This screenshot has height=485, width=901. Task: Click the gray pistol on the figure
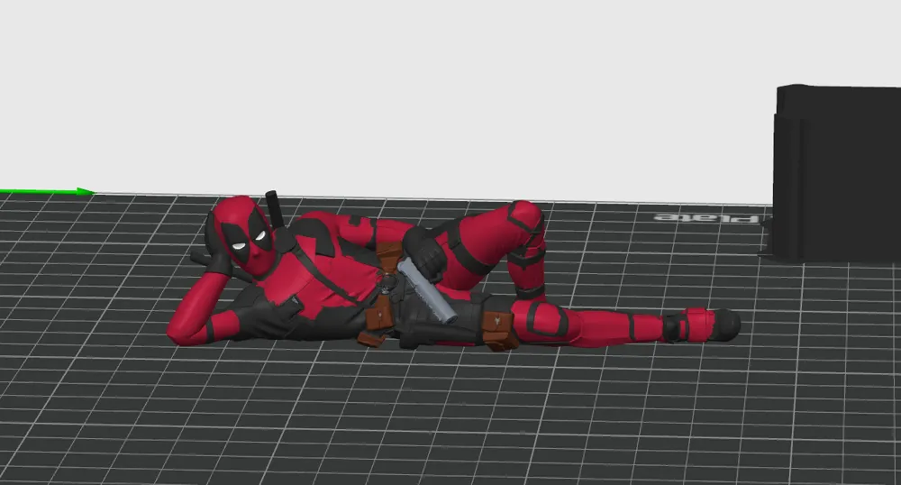427,290
